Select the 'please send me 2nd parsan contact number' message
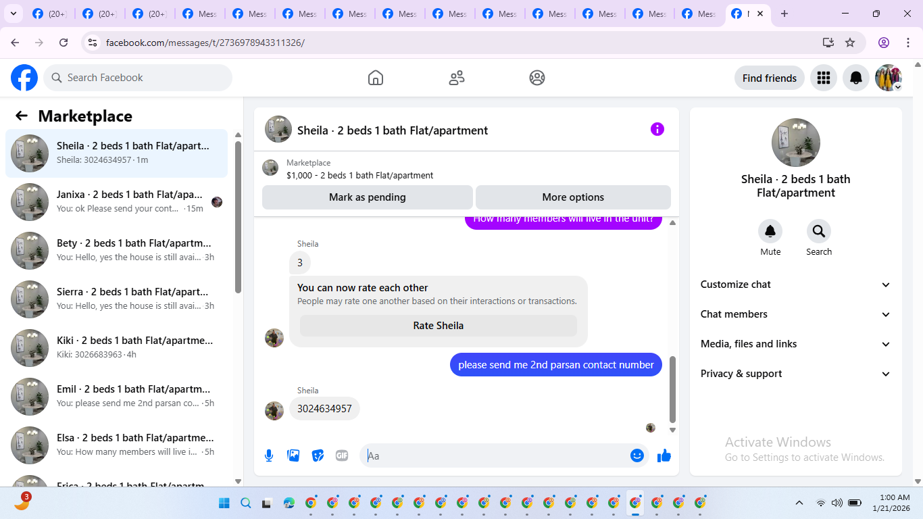Viewport: 923px width, 519px height. pos(556,365)
